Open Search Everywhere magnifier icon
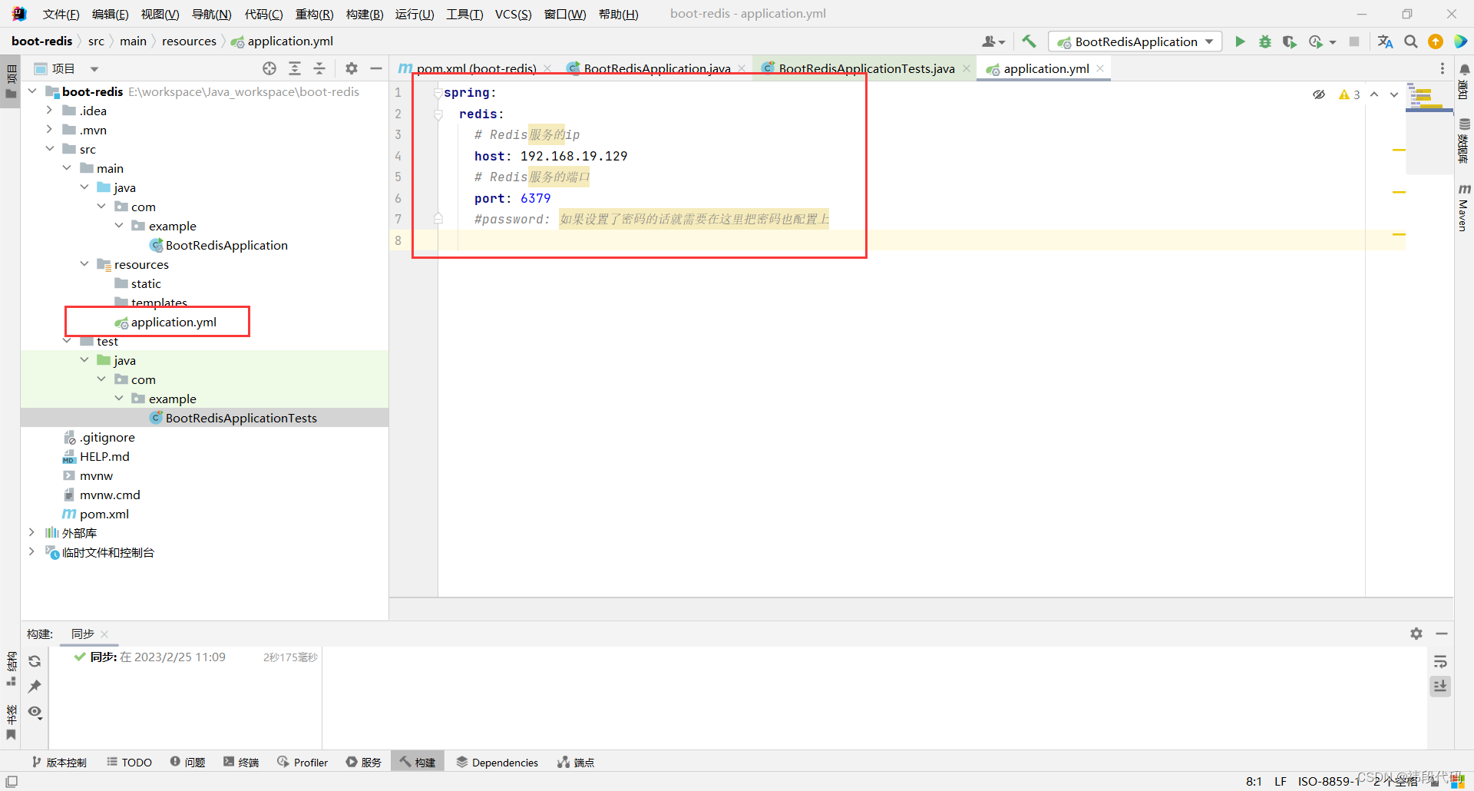The image size is (1474, 791). pos(1411,41)
